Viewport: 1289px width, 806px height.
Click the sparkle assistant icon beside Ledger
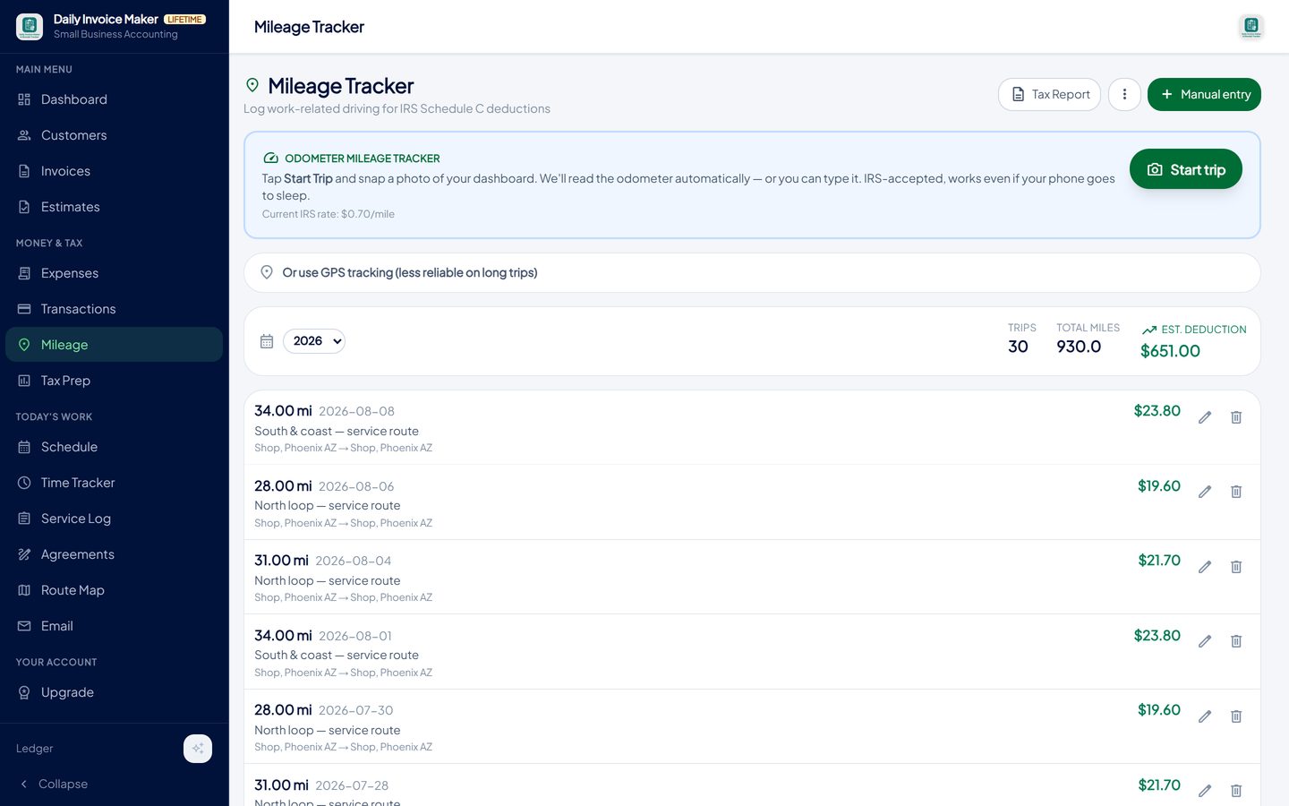198,749
